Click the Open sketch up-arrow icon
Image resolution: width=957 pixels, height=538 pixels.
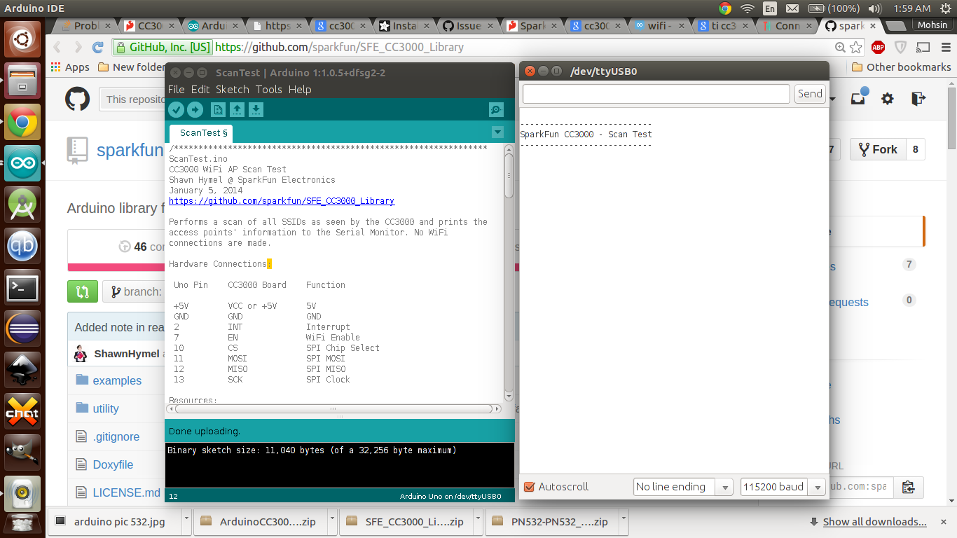tap(237, 109)
